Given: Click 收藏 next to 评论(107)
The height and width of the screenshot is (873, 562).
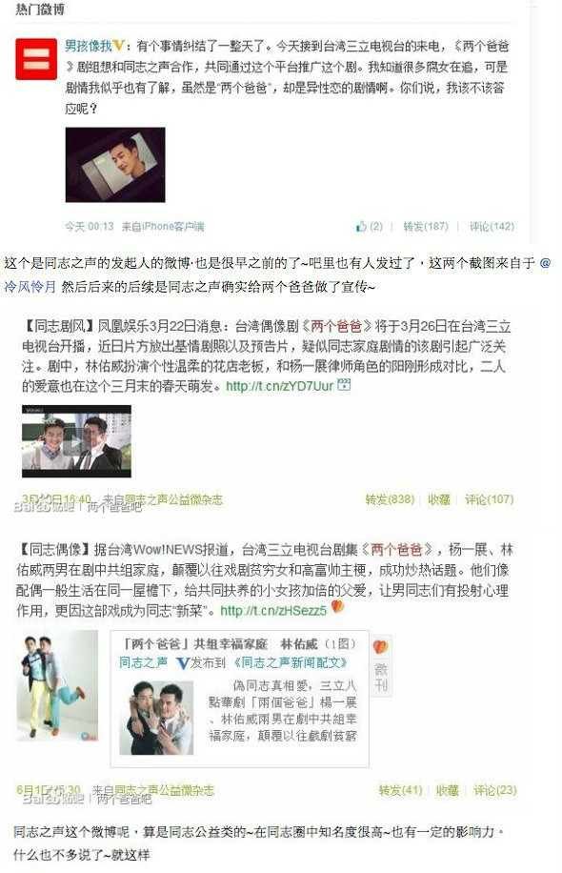Looking at the screenshot, I should (439, 499).
